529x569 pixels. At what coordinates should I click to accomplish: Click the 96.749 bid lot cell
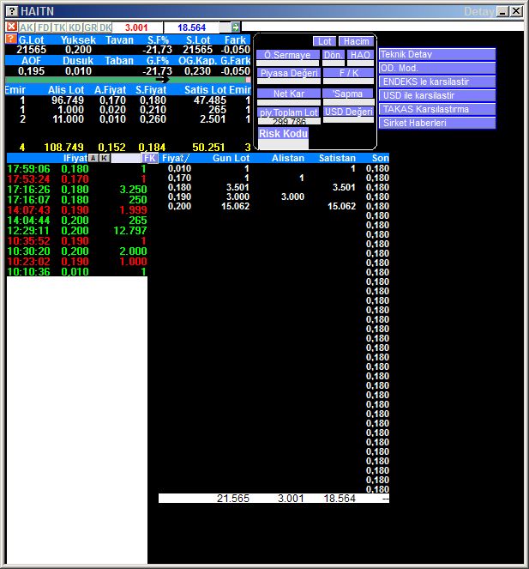pyautogui.click(x=68, y=100)
